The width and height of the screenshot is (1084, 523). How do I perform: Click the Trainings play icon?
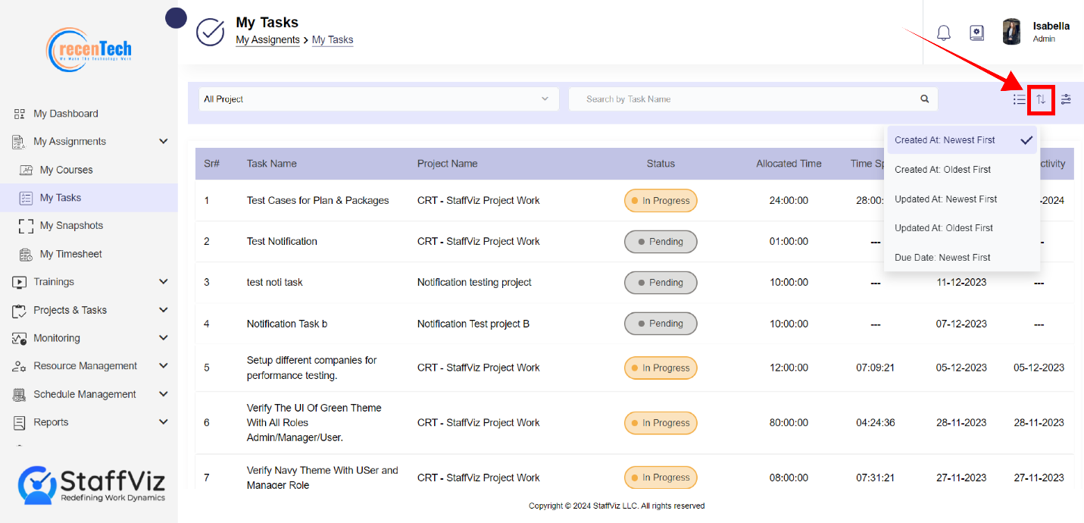(x=20, y=282)
